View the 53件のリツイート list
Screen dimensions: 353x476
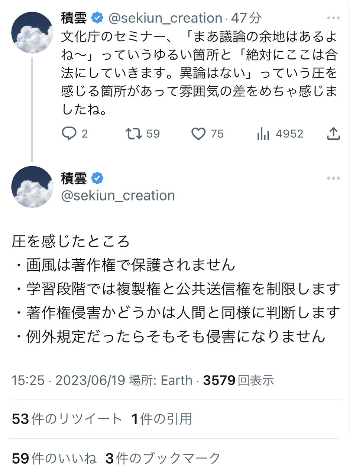pyautogui.click(x=67, y=419)
